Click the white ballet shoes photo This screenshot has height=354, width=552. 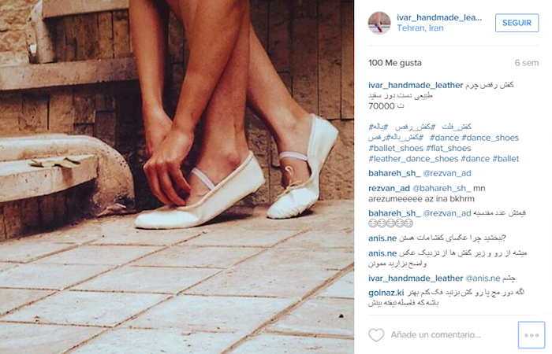(x=177, y=177)
